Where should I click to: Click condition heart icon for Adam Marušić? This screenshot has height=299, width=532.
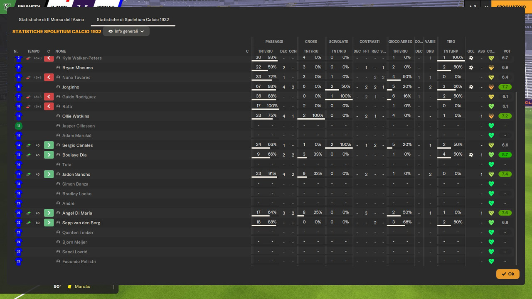491,135
